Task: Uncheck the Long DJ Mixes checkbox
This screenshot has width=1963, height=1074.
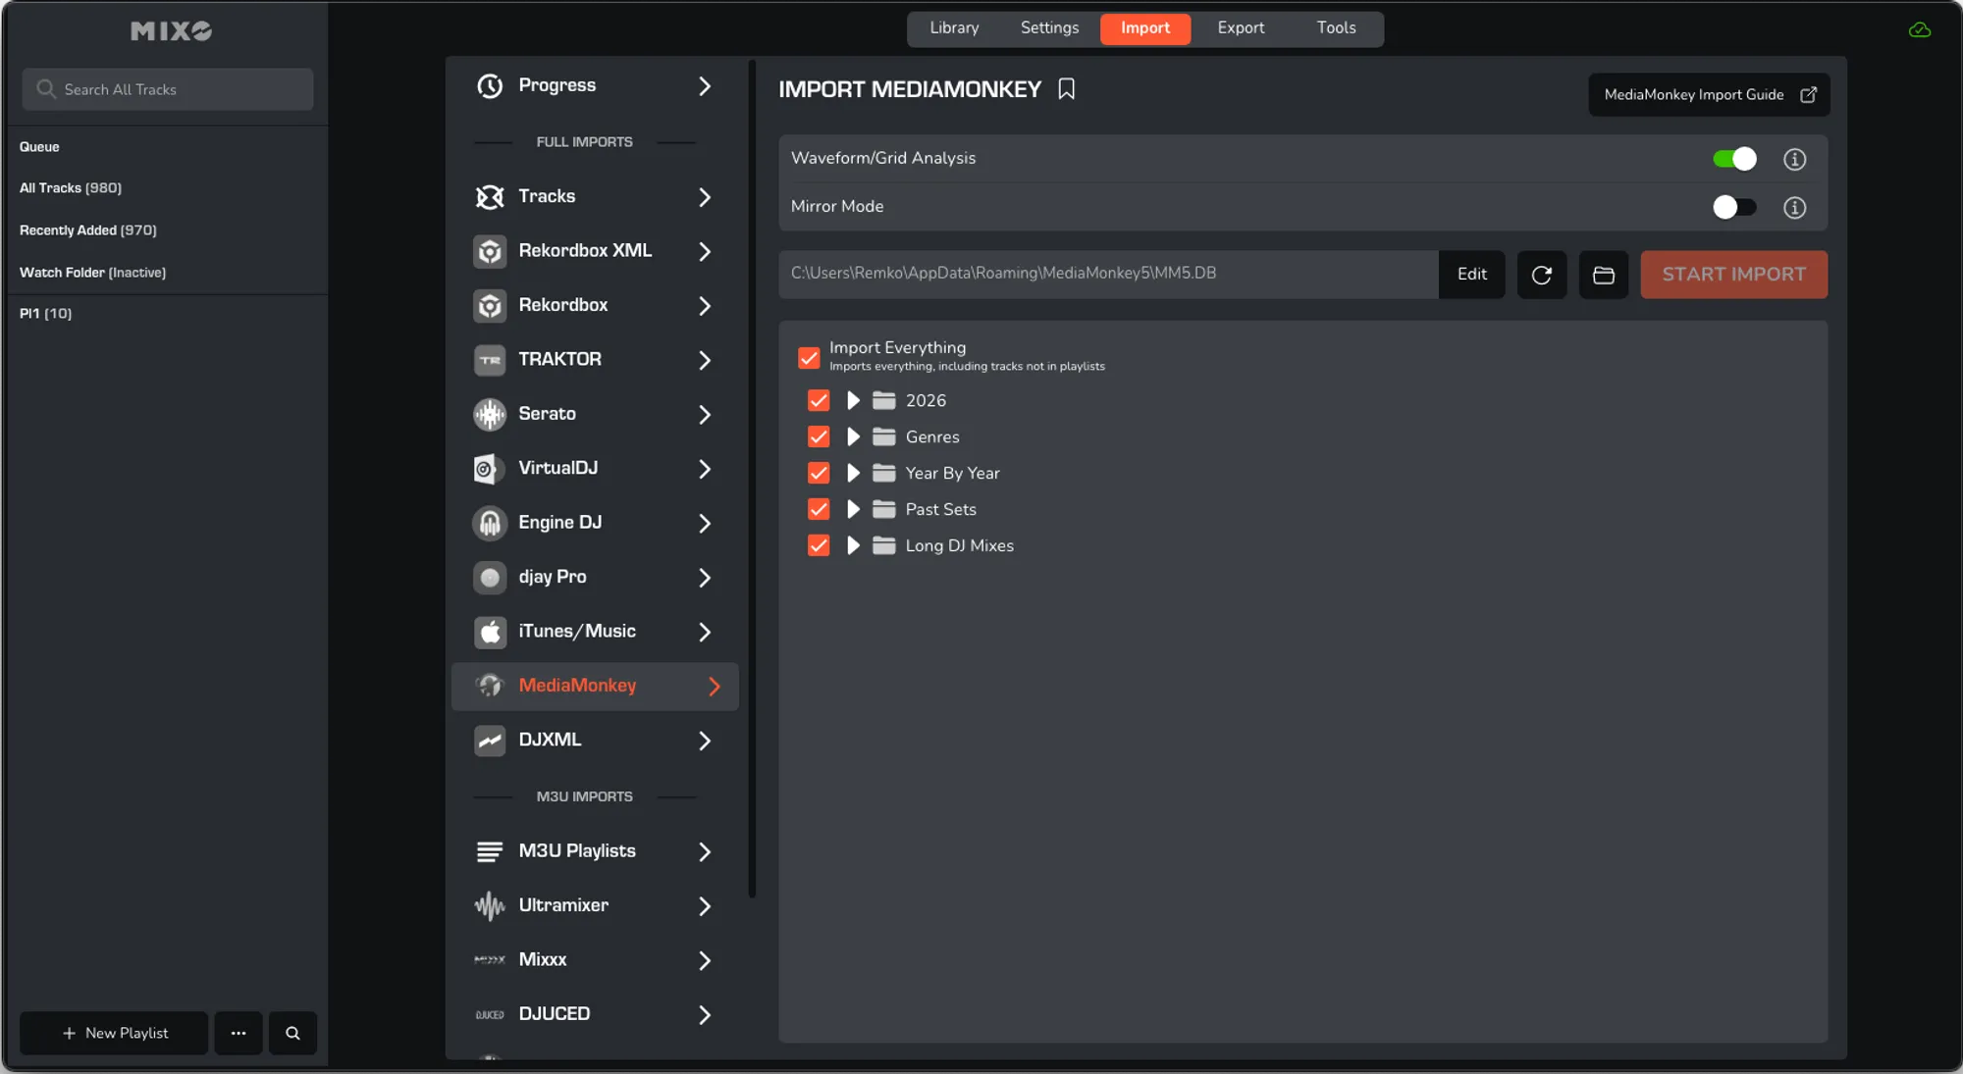Action: (x=819, y=546)
